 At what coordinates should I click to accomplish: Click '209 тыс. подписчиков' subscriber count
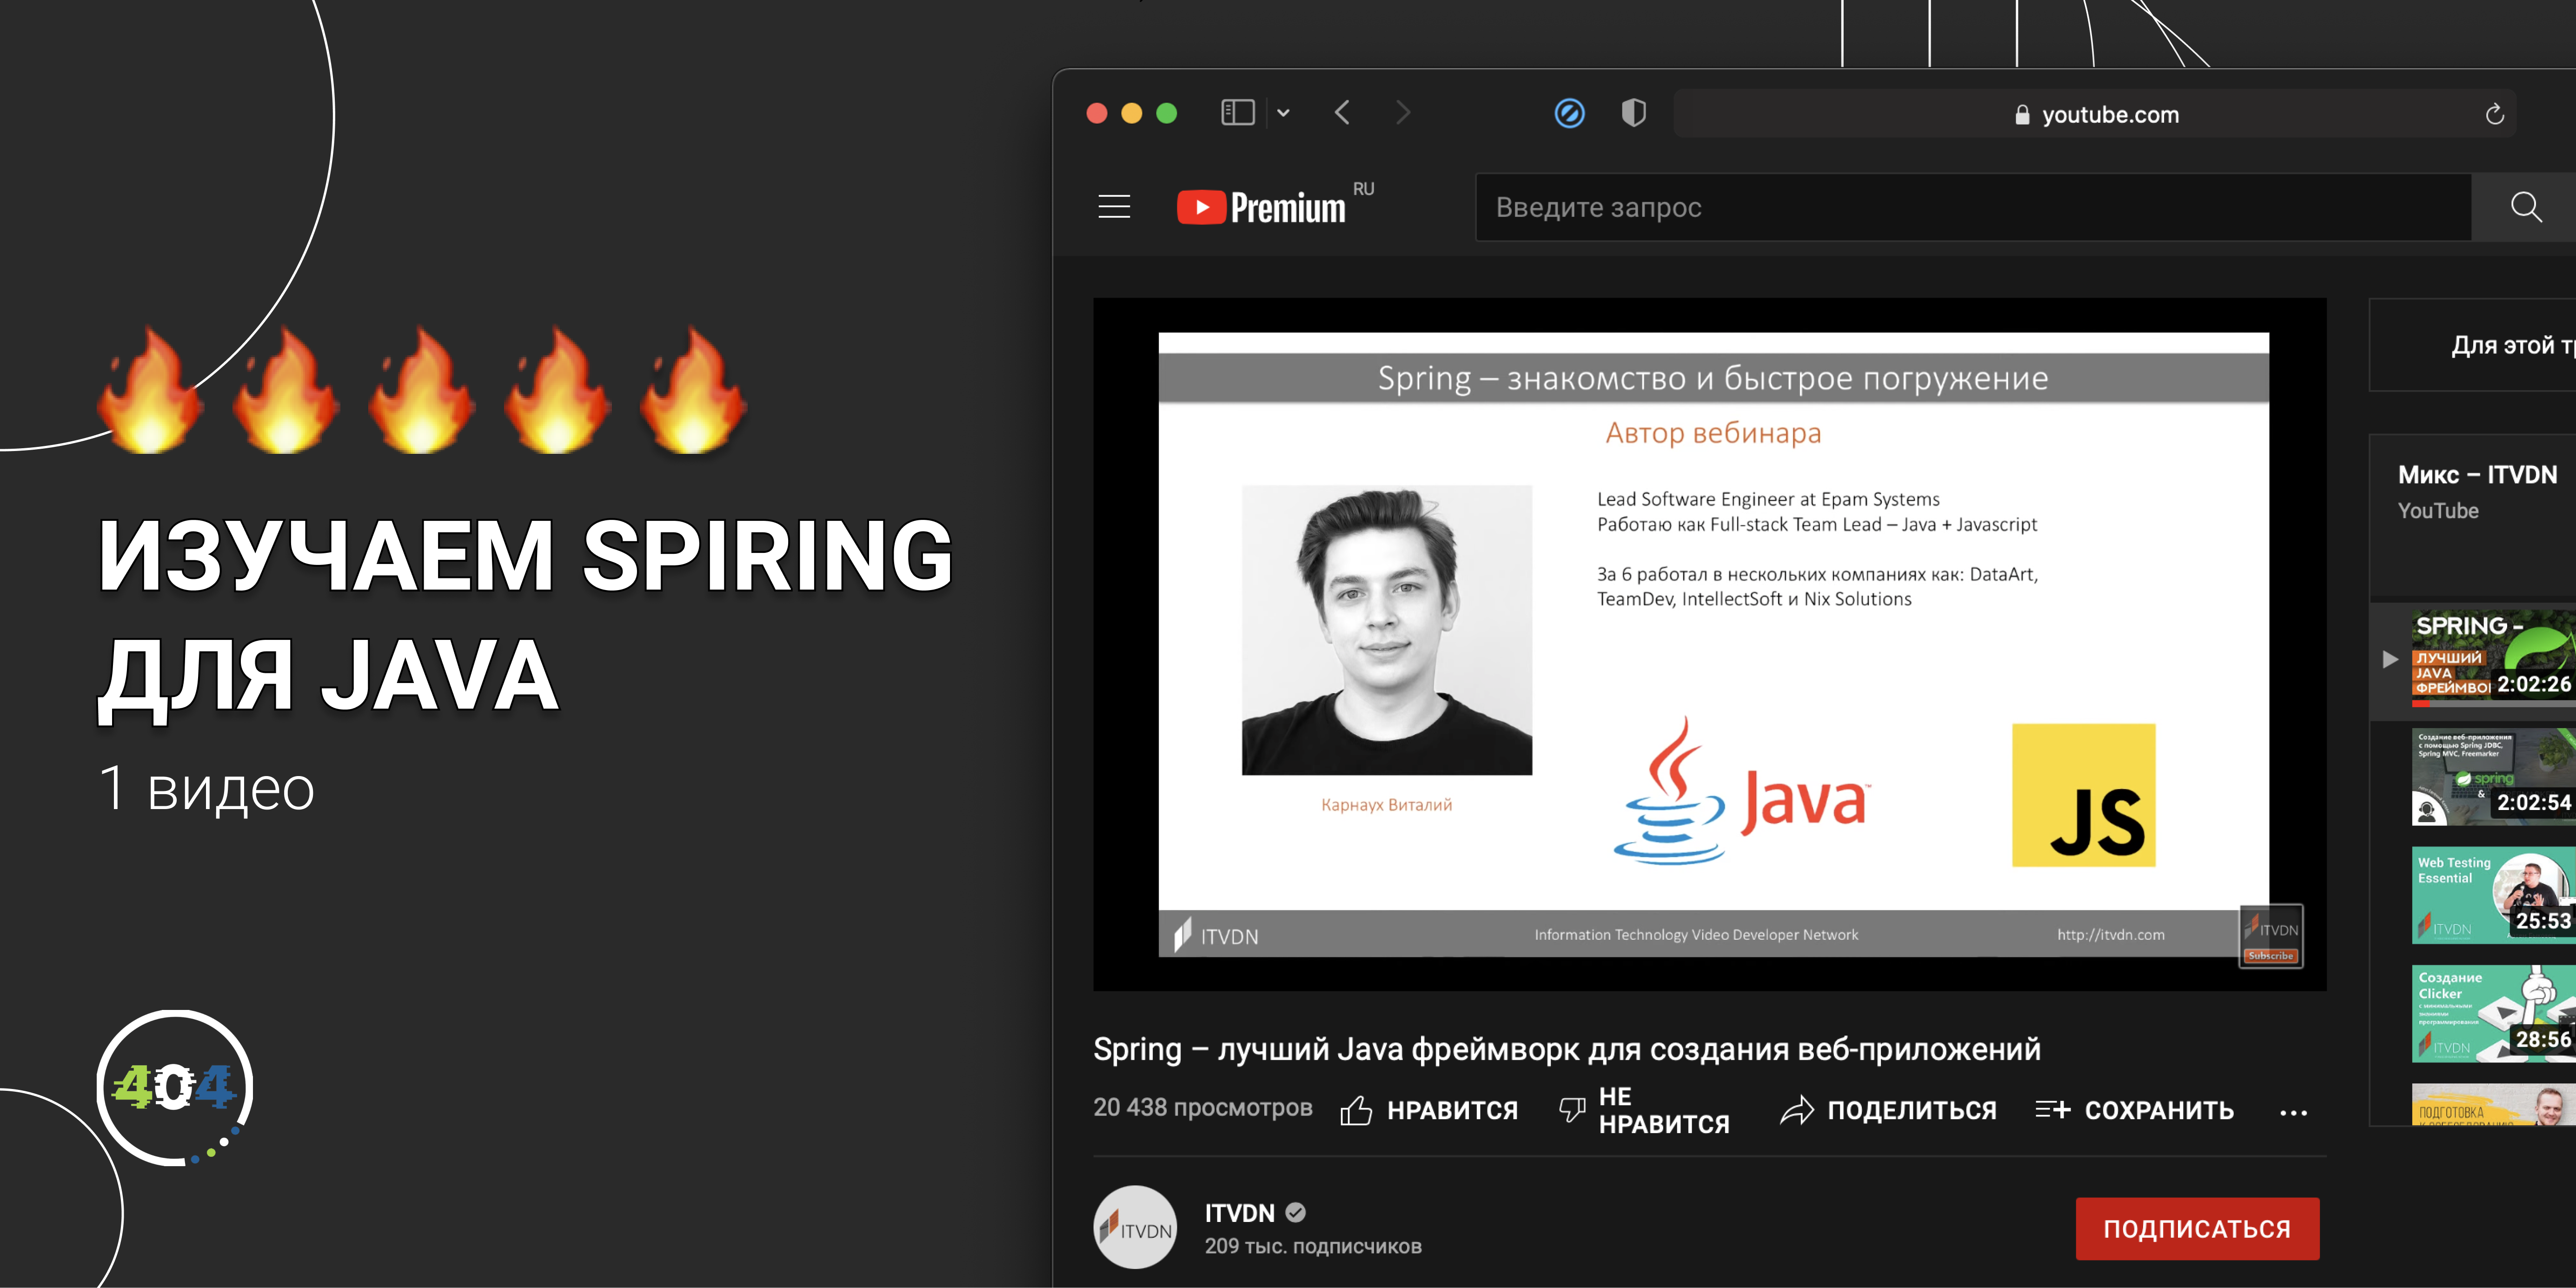click(1313, 1246)
